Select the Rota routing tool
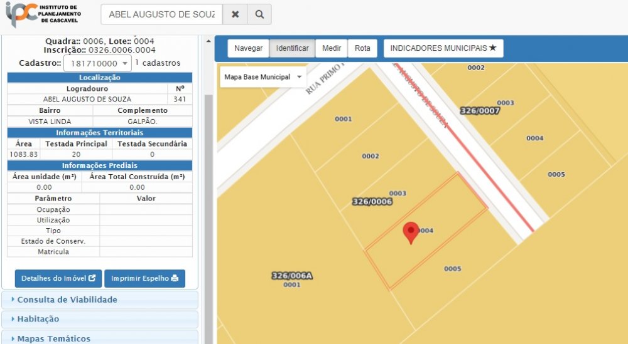 click(362, 48)
